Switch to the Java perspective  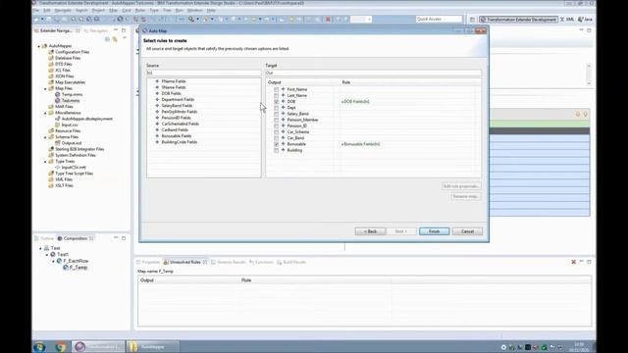[585, 20]
